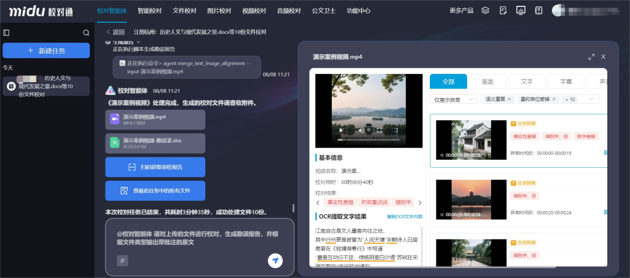Open the 演示案例视频.mp4 attachment card
Image resolution: width=630 pixels, height=278 pixels.
point(155,119)
